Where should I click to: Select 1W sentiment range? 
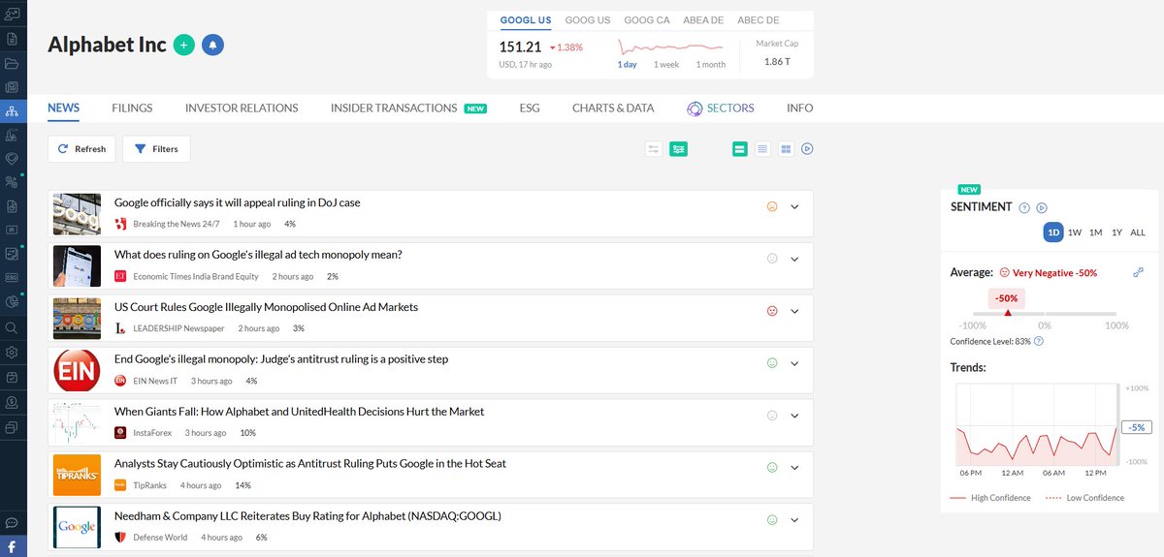click(1075, 232)
